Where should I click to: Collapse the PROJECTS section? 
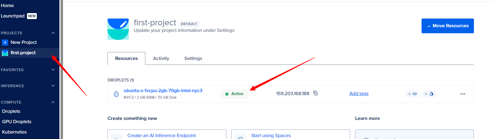[53, 33]
